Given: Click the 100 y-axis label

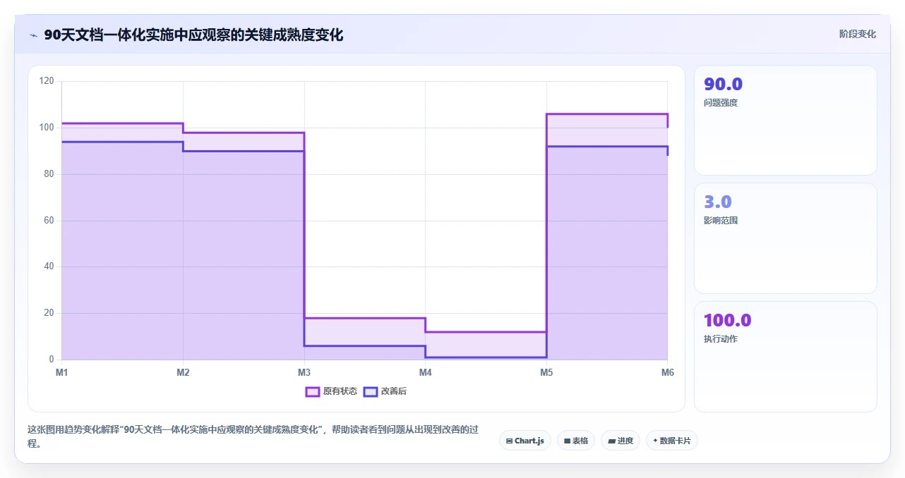Looking at the screenshot, I should [x=47, y=128].
